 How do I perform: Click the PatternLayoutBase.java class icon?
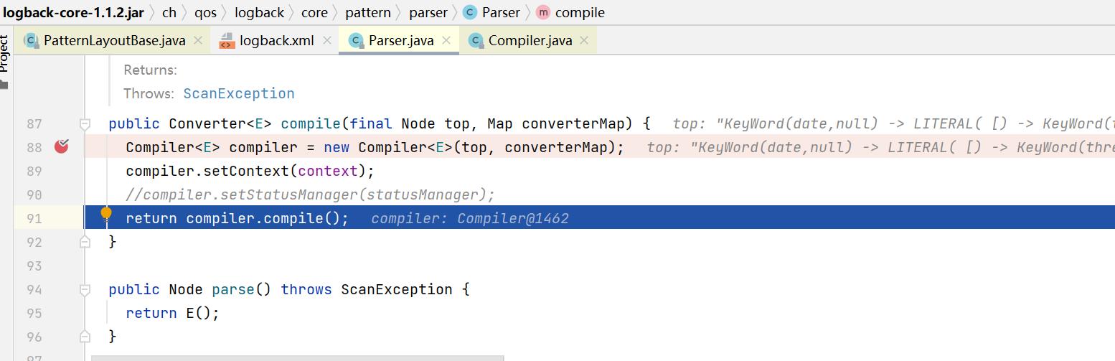click(31, 40)
